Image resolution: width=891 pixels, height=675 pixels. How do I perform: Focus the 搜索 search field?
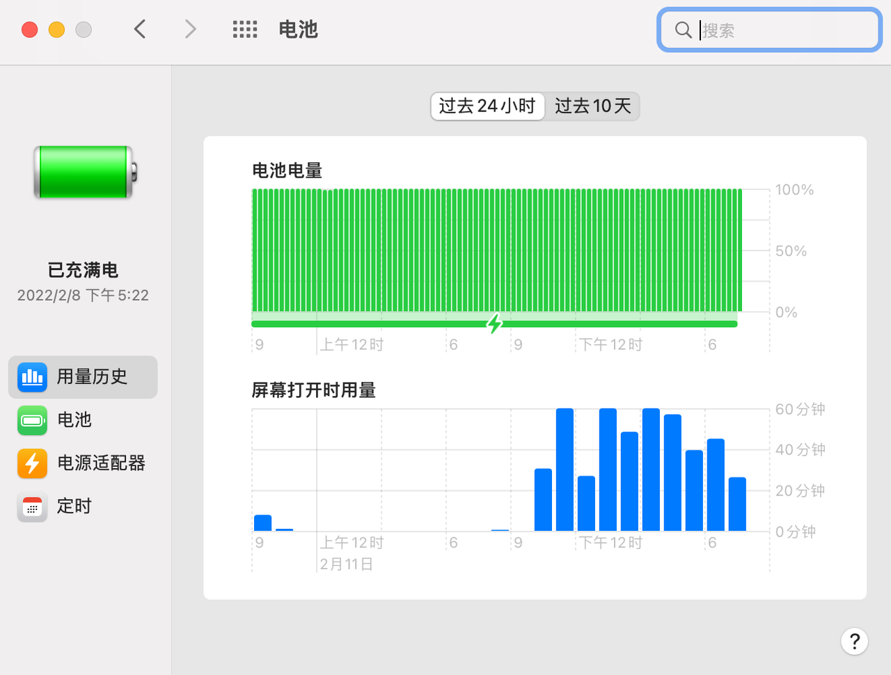click(770, 30)
